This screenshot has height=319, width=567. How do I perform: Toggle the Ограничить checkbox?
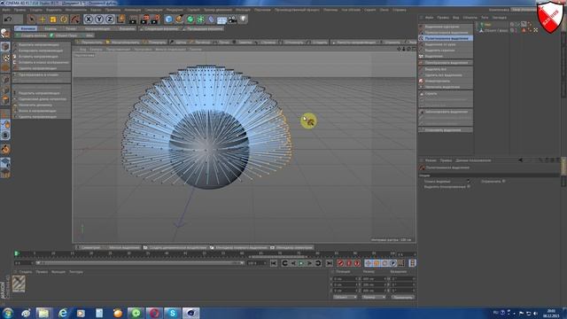[x=504, y=181]
